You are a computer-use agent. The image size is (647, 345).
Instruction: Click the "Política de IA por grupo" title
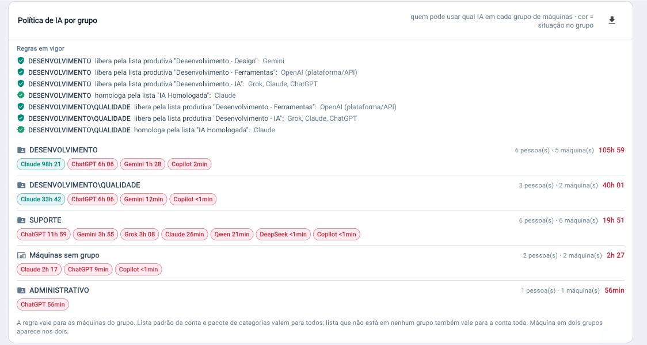click(x=58, y=21)
